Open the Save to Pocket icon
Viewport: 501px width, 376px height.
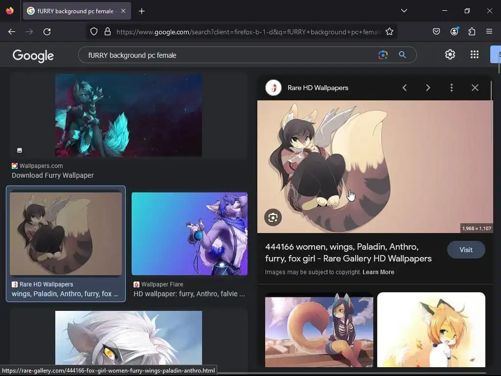click(436, 31)
